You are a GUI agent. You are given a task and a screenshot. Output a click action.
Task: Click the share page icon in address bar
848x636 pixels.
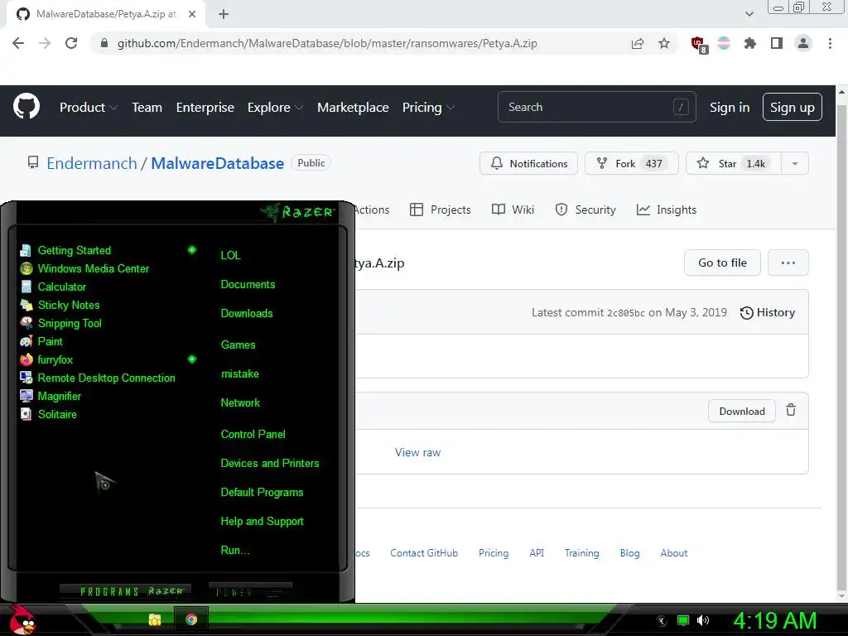point(638,43)
